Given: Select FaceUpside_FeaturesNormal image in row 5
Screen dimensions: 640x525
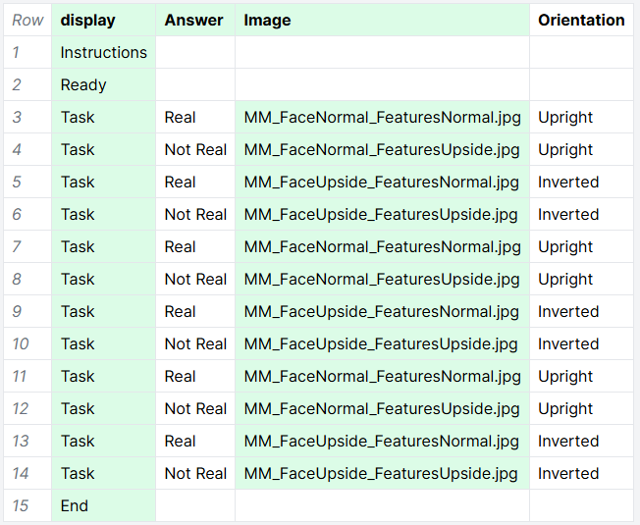Looking at the screenshot, I should click(x=382, y=182).
